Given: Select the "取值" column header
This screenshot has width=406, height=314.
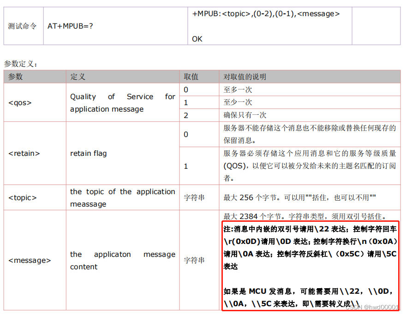Looking at the screenshot, I should tap(199, 77).
